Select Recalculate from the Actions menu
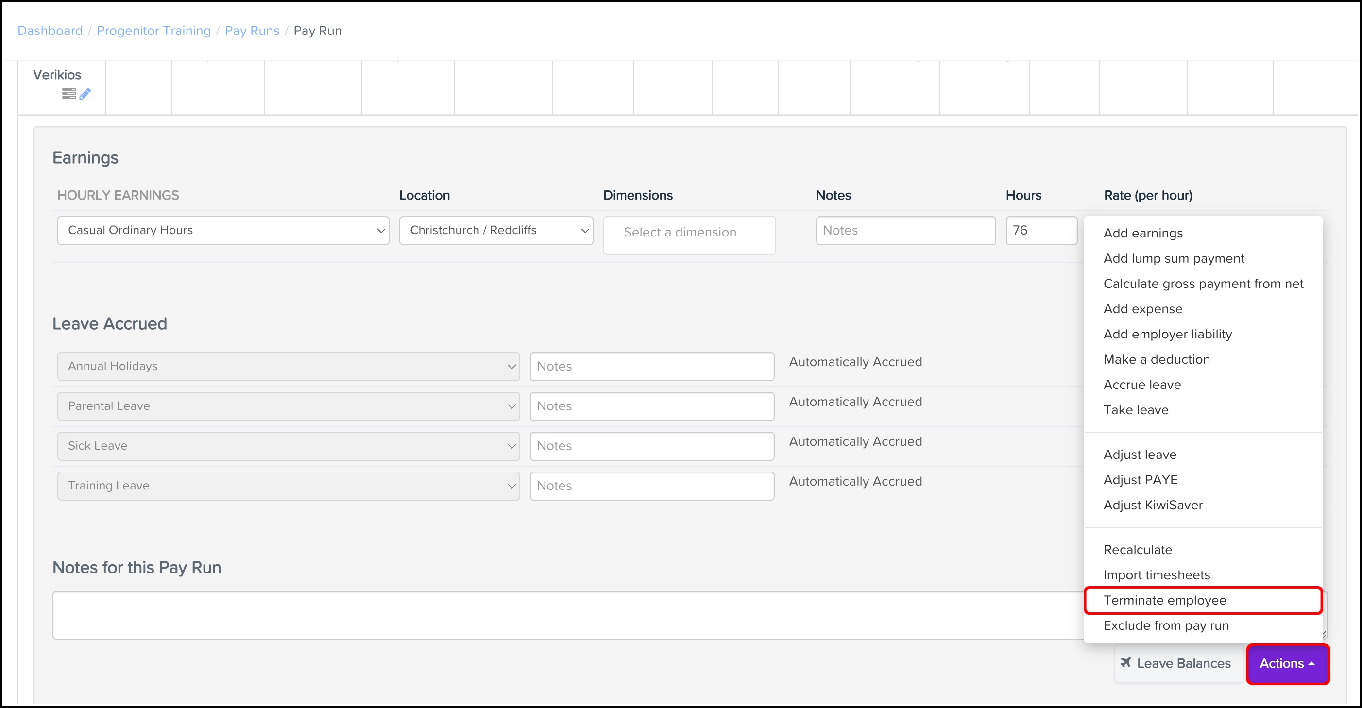This screenshot has height=708, width=1362. pyautogui.click(x=1138, y=549)
